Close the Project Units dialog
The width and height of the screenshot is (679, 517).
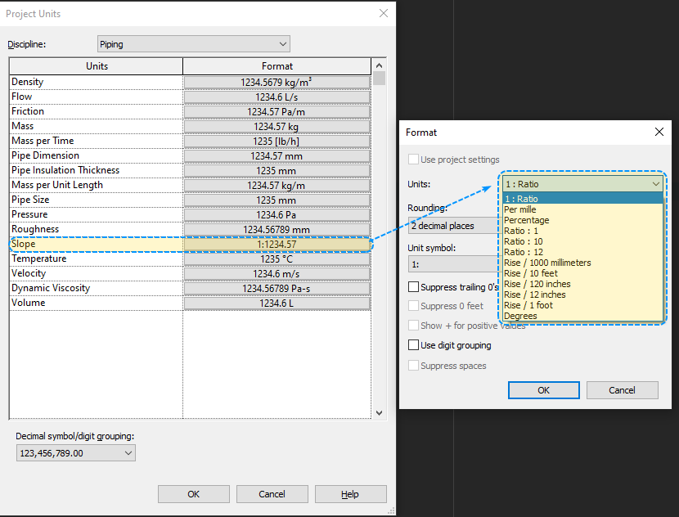[384, 13]
